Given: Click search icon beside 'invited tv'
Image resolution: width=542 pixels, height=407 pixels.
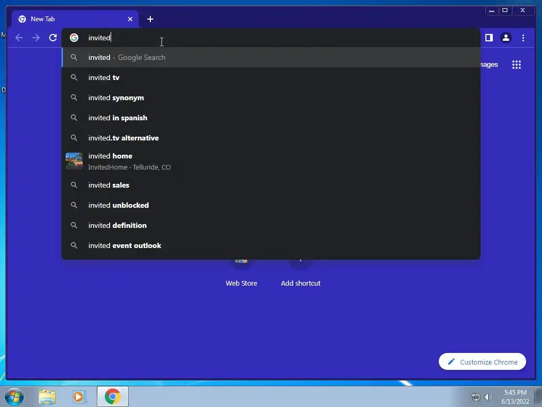Looking at the screenshot, I should 74,77.
